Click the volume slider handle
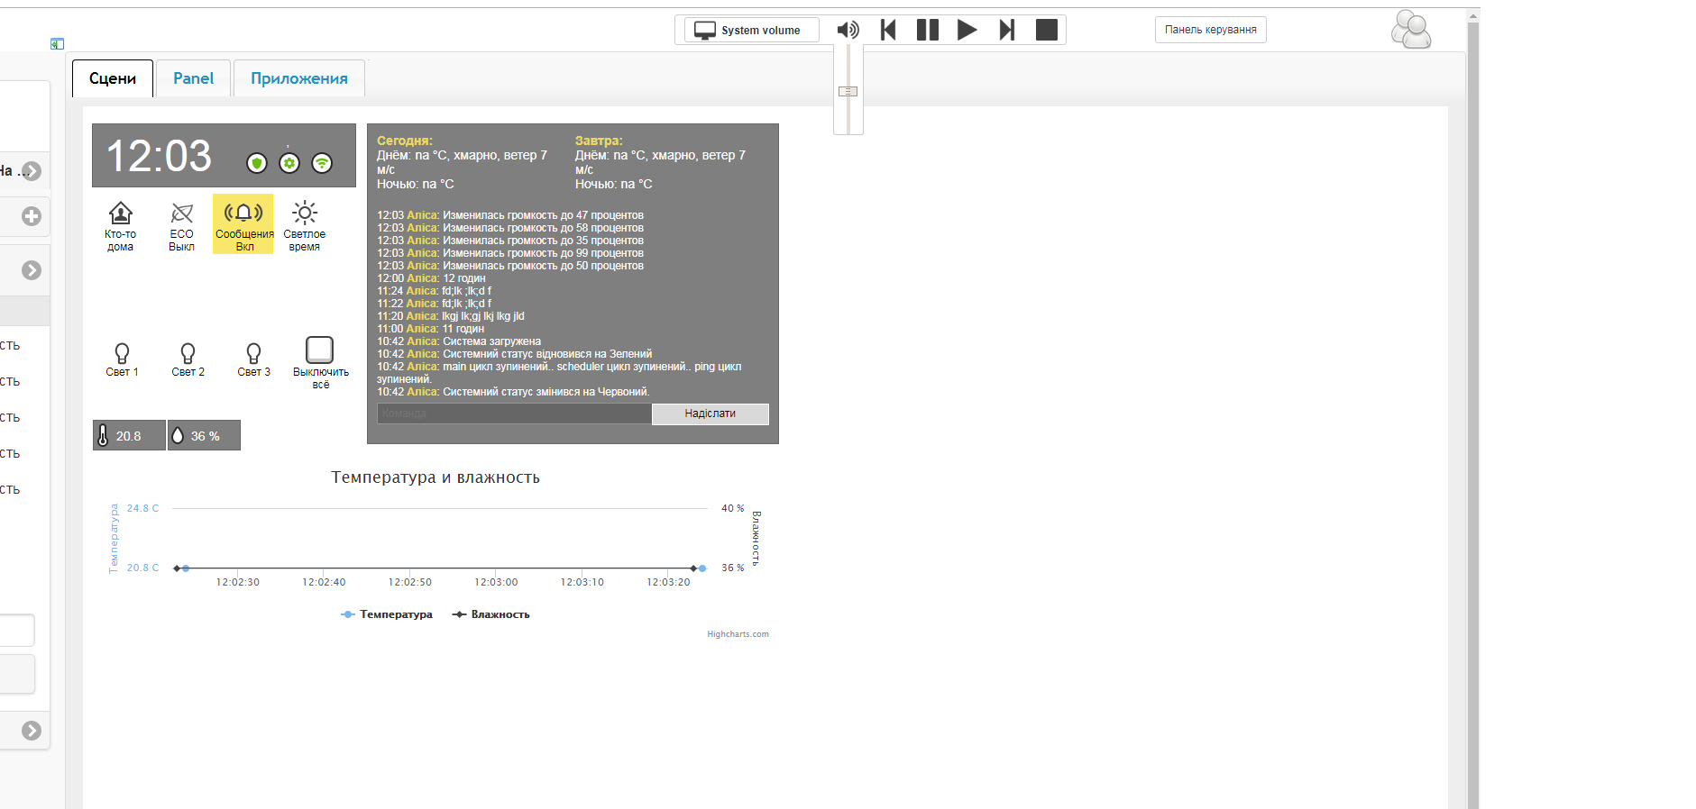The height and width of the screenshot is (809, 1696). click(x=848, y=91)
